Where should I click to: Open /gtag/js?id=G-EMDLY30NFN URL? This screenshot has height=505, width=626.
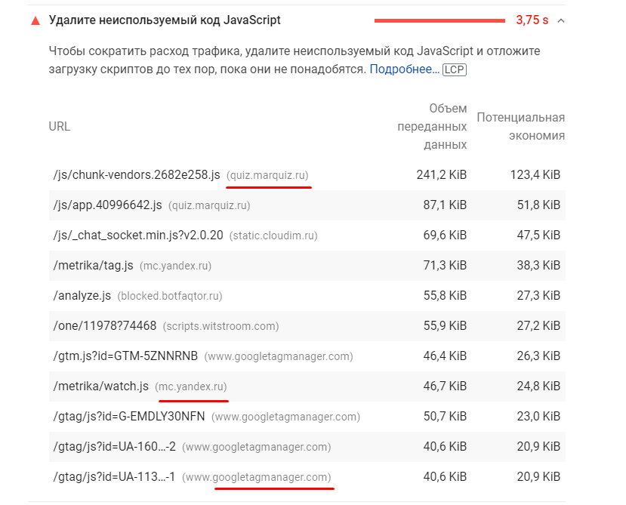[x=129, y=417]
